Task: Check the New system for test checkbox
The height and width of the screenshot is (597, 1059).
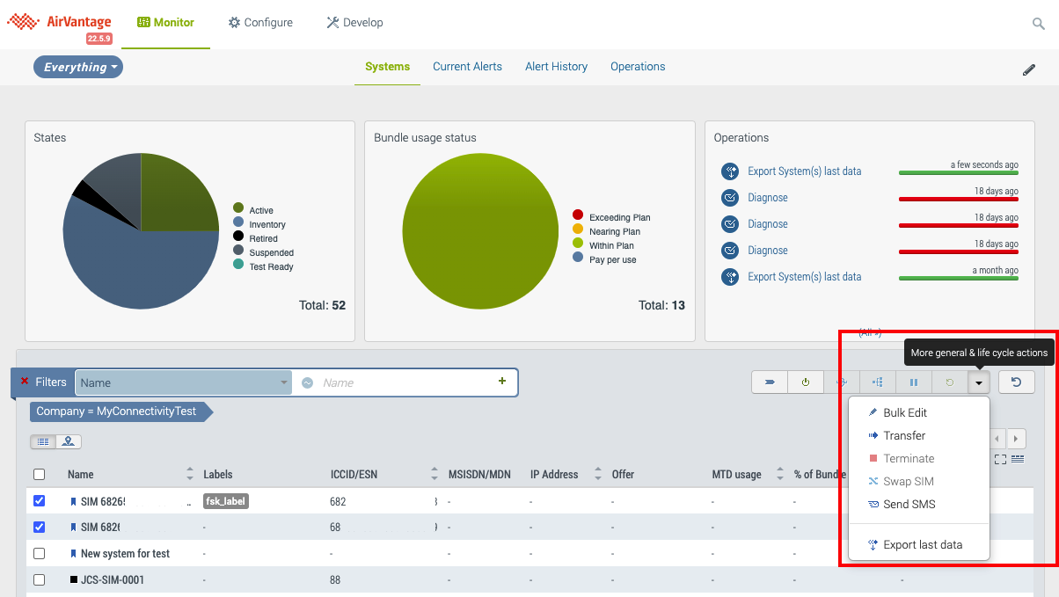Action: [x=39, y=554]
